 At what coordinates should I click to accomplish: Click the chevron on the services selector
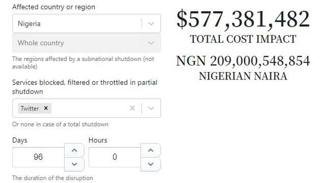(151, 108)
